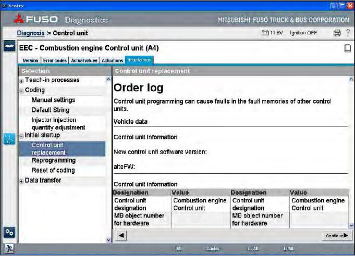Select the Adaptations tab
The image size is (355, 256).
pos(139,60)
